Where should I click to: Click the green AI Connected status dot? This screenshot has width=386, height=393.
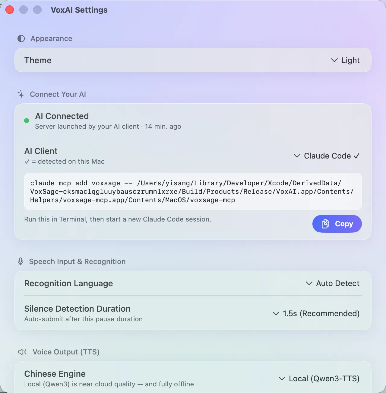click(x=27, y=121)
